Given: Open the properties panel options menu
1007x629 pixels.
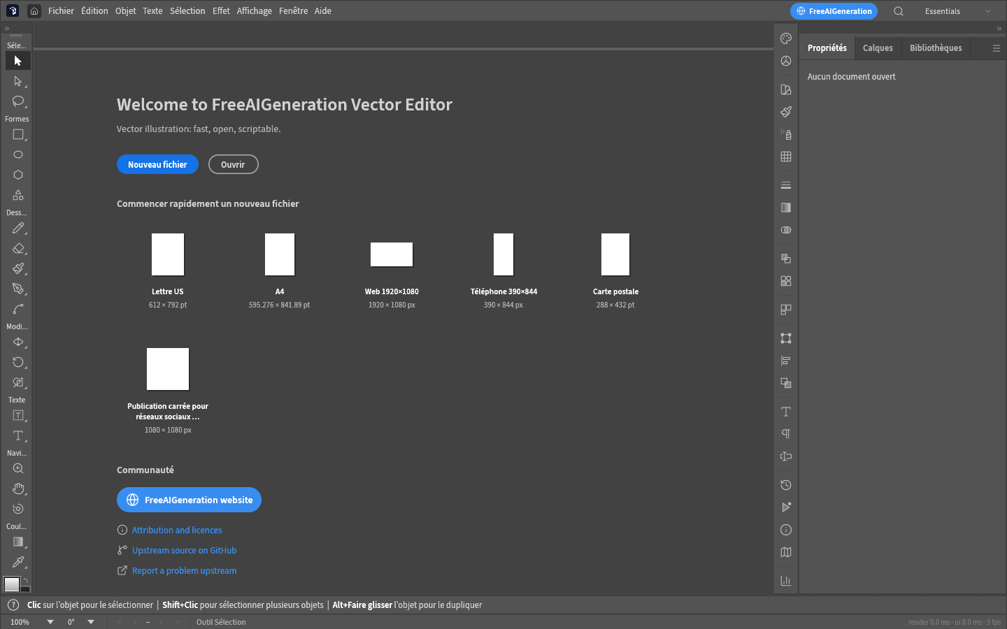Looking at the screenshot, I should click(997, 48).
